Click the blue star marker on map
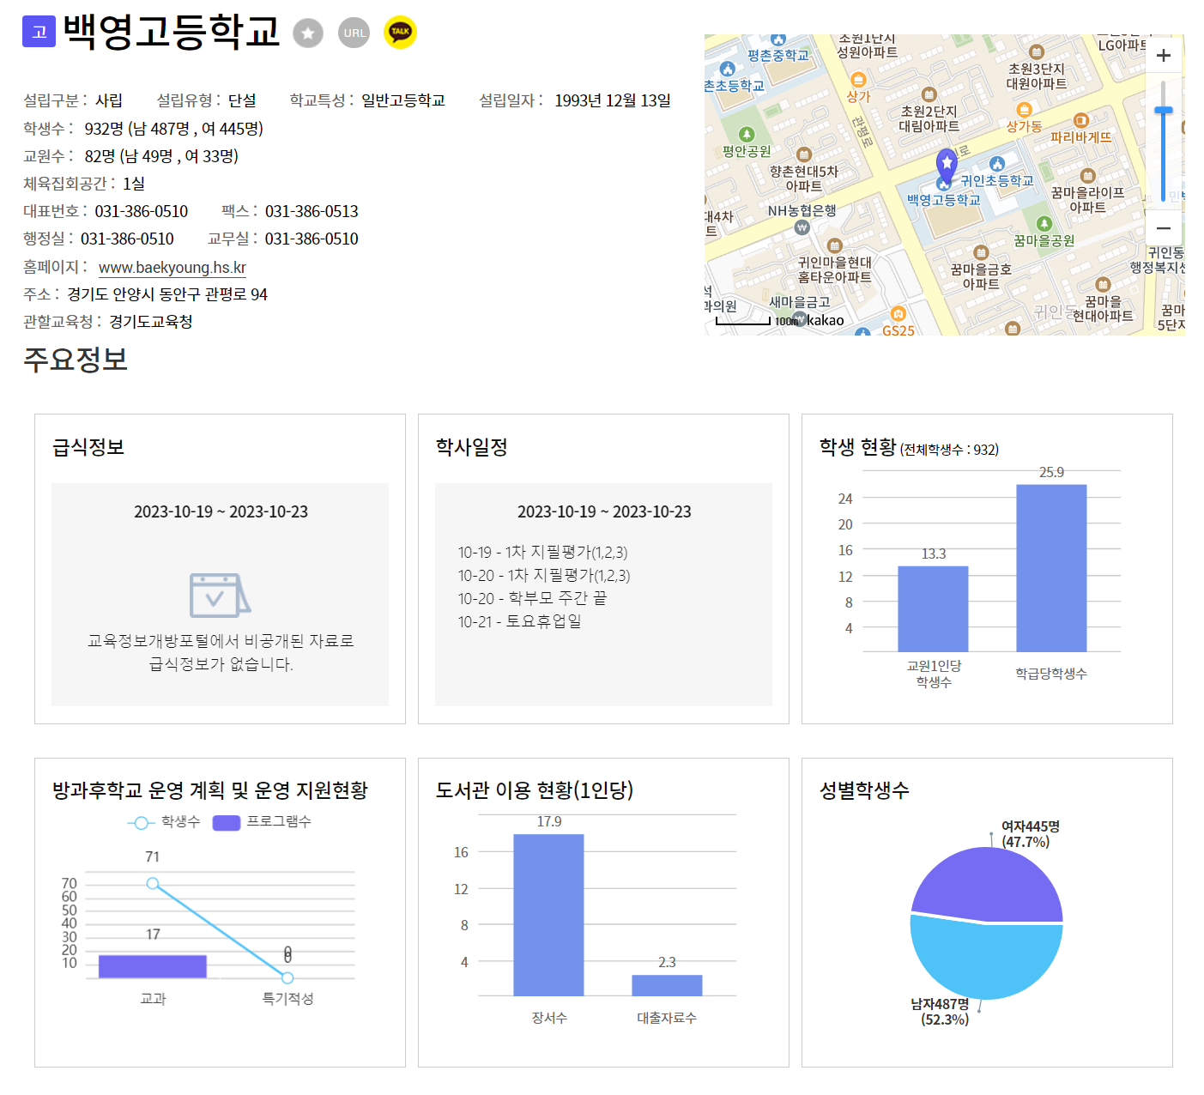The image size is (1204, 1095). tap(947, 163)
